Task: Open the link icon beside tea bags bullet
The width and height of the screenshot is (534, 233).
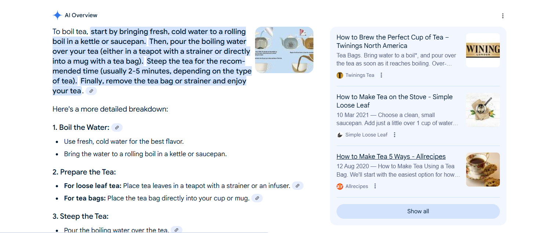Action: click(x=257, y=198)
